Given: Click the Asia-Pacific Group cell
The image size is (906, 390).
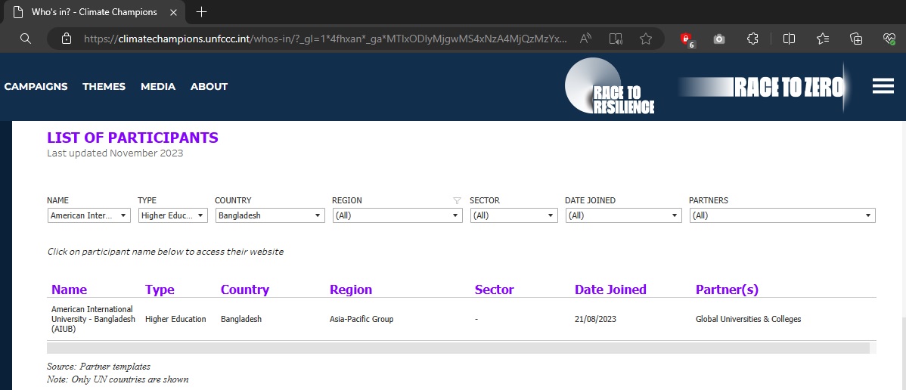Looking at the screenshot, I should coord(361,319).
